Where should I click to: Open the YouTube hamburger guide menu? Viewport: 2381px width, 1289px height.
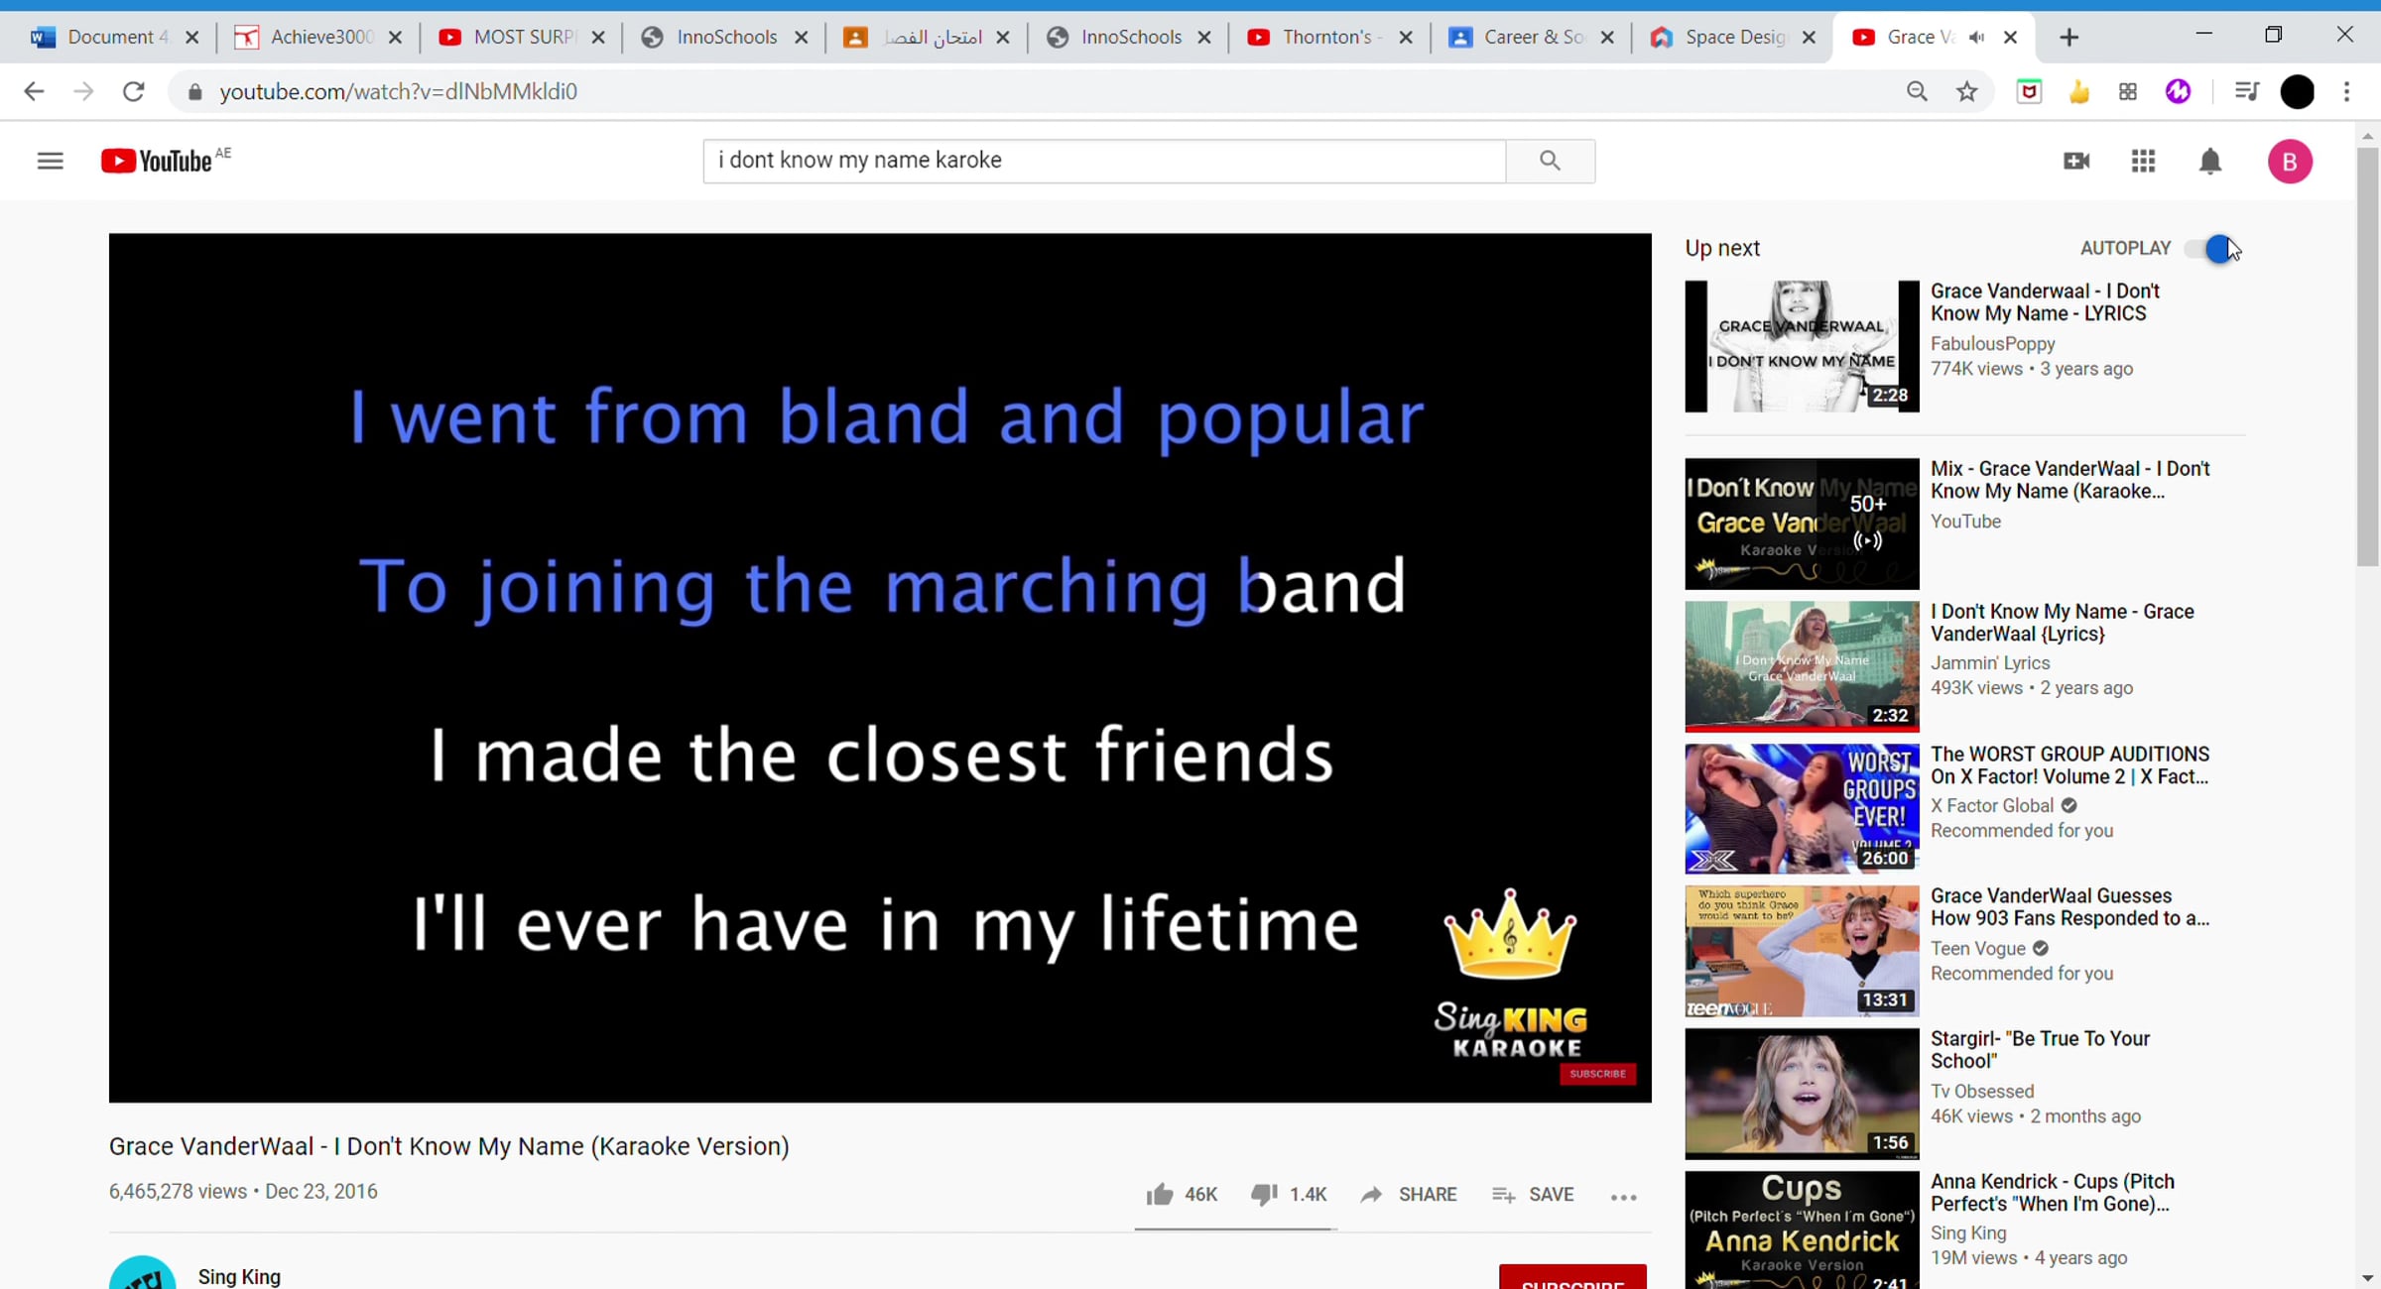(x=50, y=161)
